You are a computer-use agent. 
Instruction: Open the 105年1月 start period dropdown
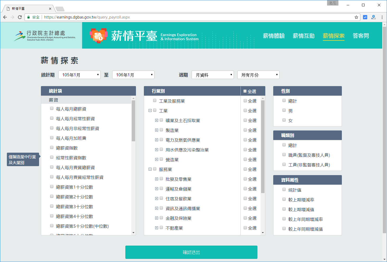click(x=79, y=75)
